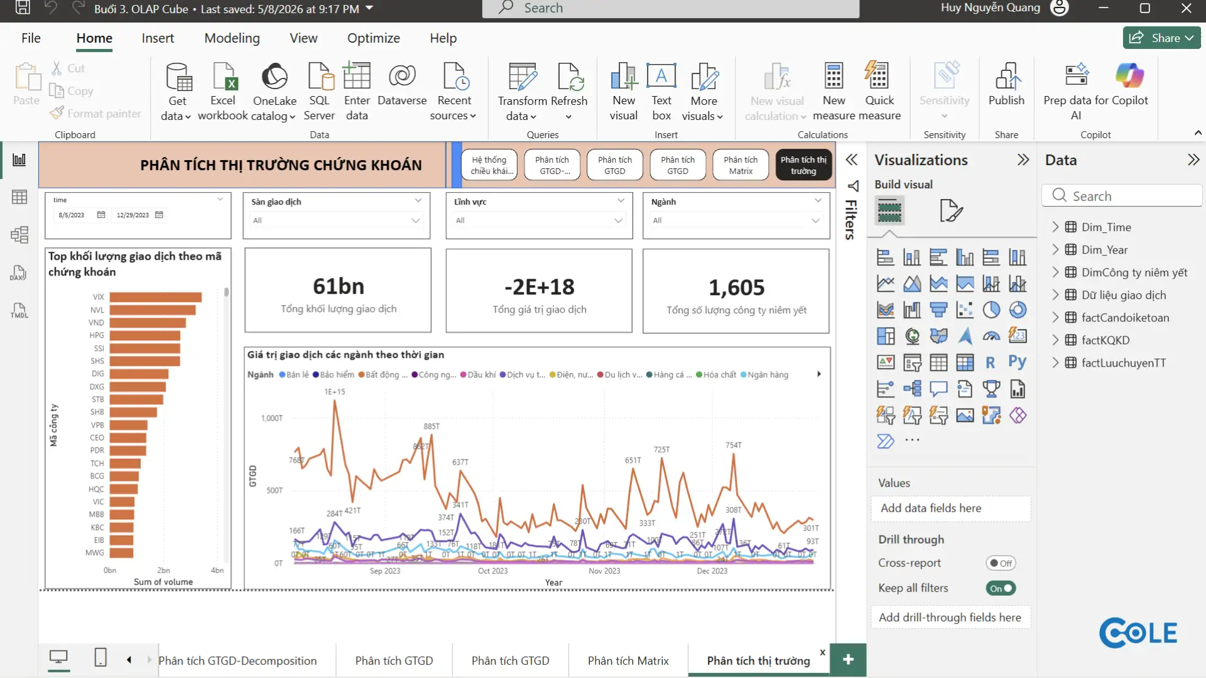
Task: Click Enter data icon
Action: point(357,92)
